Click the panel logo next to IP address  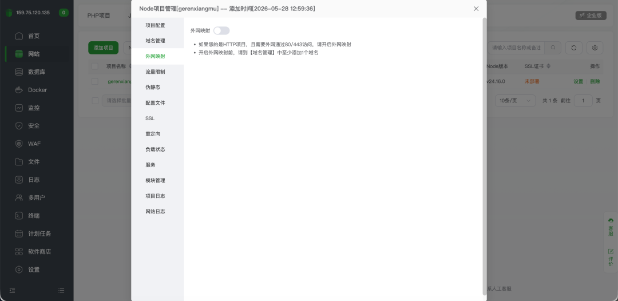[9, 13]
